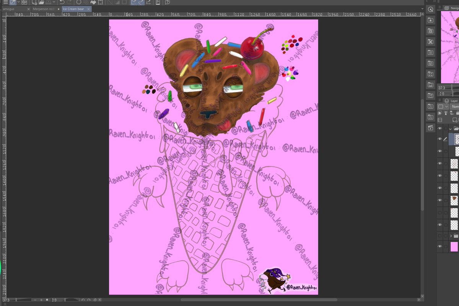Click the vertical canvas scrollbar
This screenshot has height=306, width=459.
[x=422, y=155]
